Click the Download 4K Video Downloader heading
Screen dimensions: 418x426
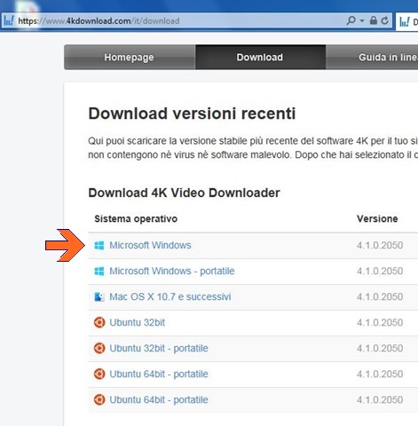tap(184, 193)
